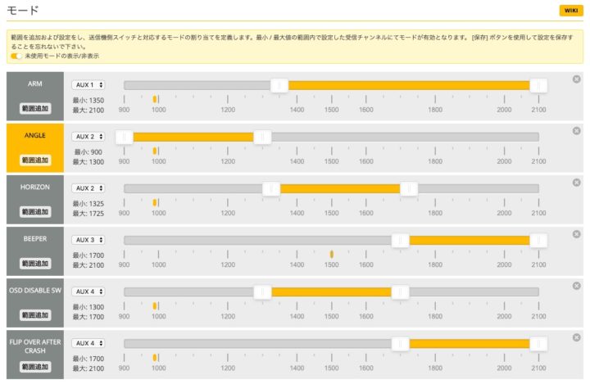Open the ARM AUX 1 channel dropdown
The image size is (590, 384).
pyautogui.click(x=88, y=84)
